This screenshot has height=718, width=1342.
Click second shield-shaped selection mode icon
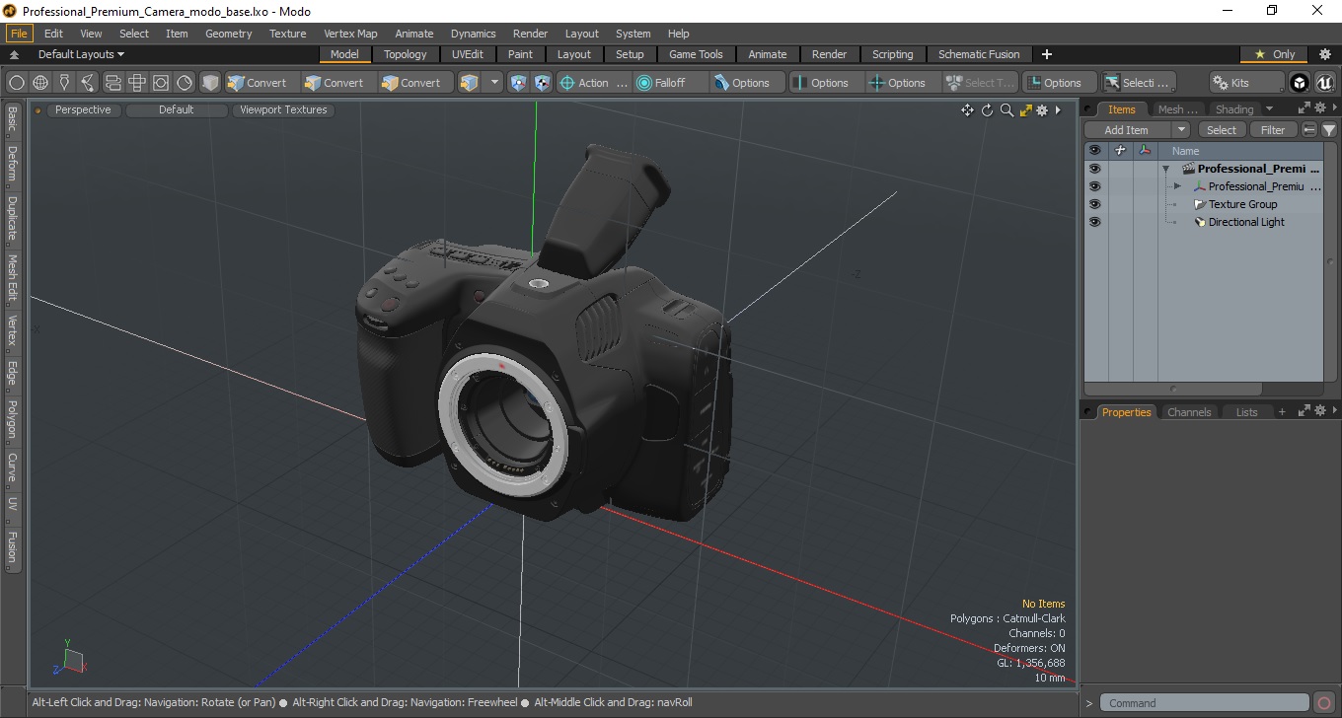[x=543, y=83]
